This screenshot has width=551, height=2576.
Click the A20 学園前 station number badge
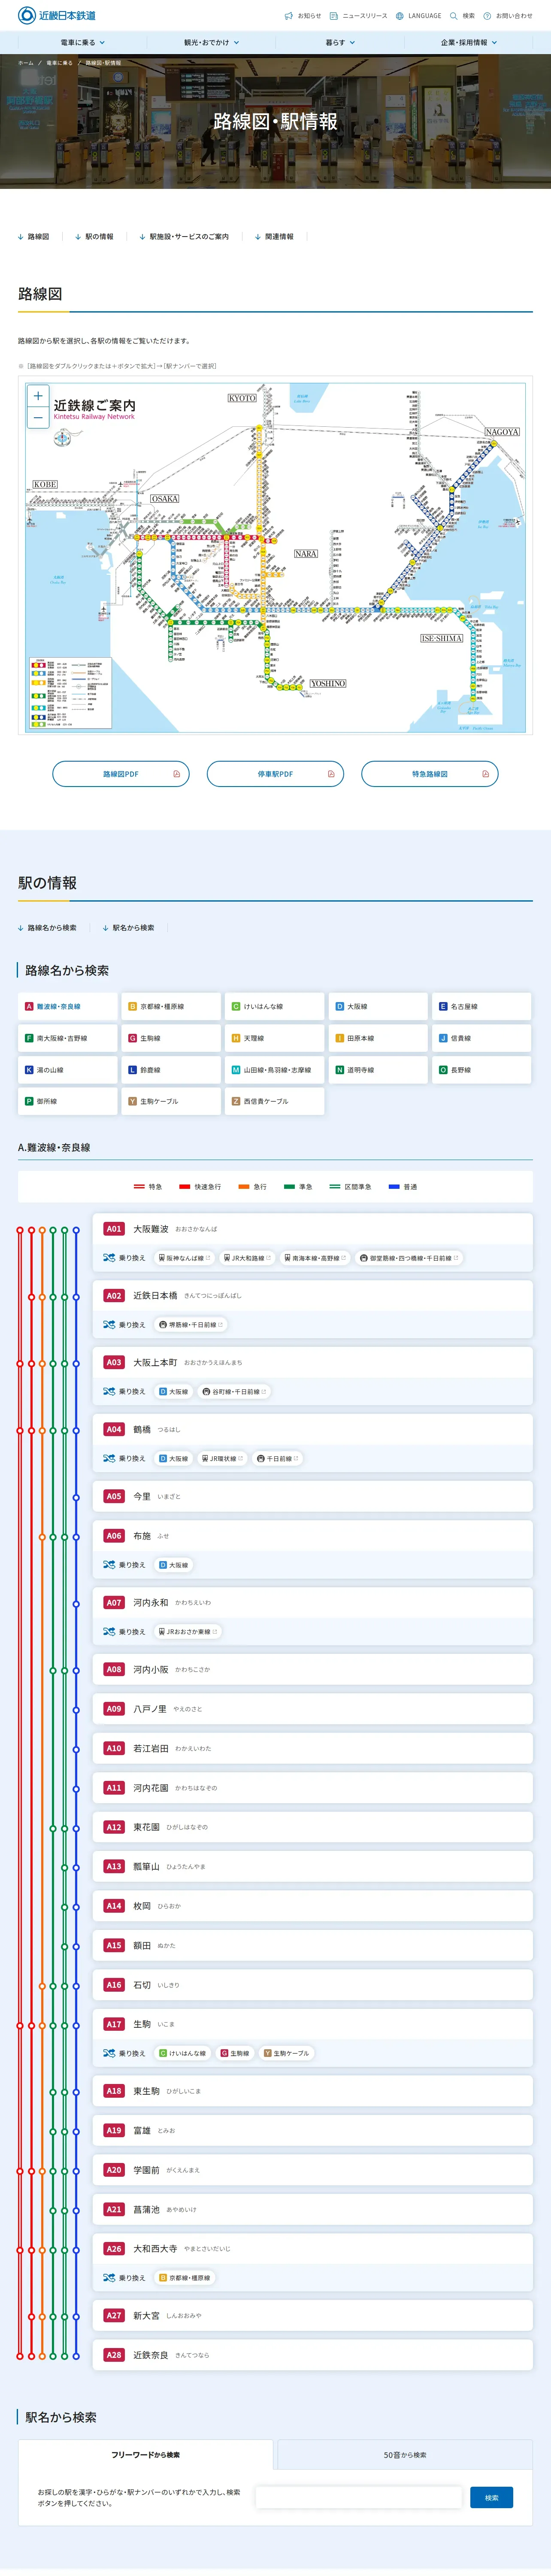point(114,2170)
